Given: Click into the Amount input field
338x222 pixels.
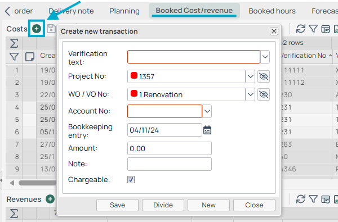Looking at the screenshot, I should pyautogui.click(x=170, y=148).
